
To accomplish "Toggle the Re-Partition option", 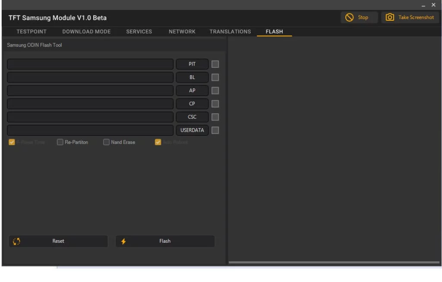I will coord(60,142).
